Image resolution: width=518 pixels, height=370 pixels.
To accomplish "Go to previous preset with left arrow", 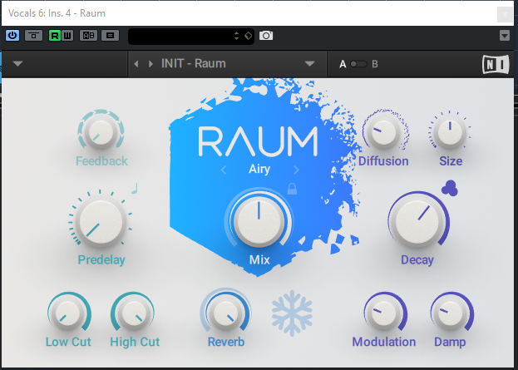I will [136, 64].
